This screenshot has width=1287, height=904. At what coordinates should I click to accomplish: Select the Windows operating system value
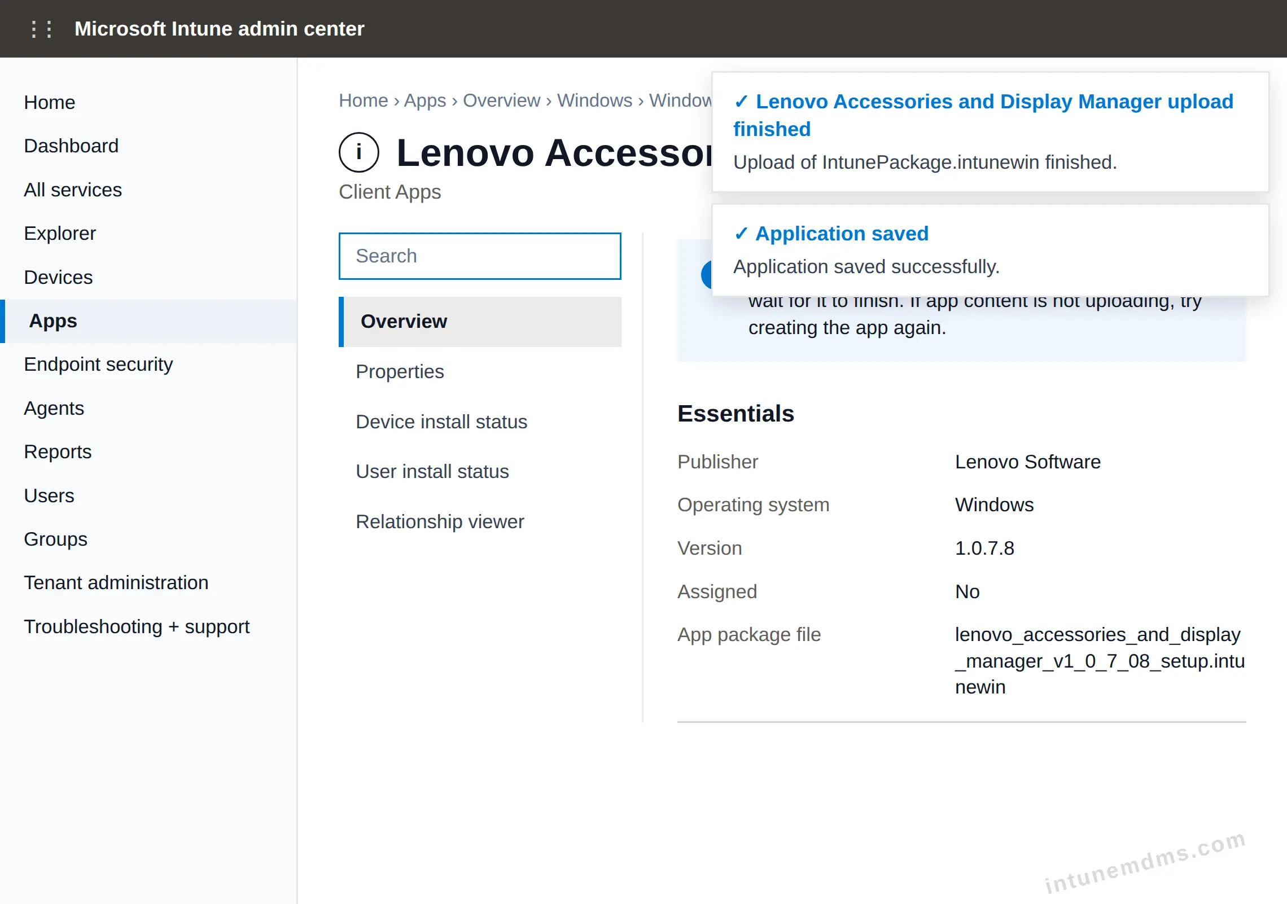pos(995,504)
